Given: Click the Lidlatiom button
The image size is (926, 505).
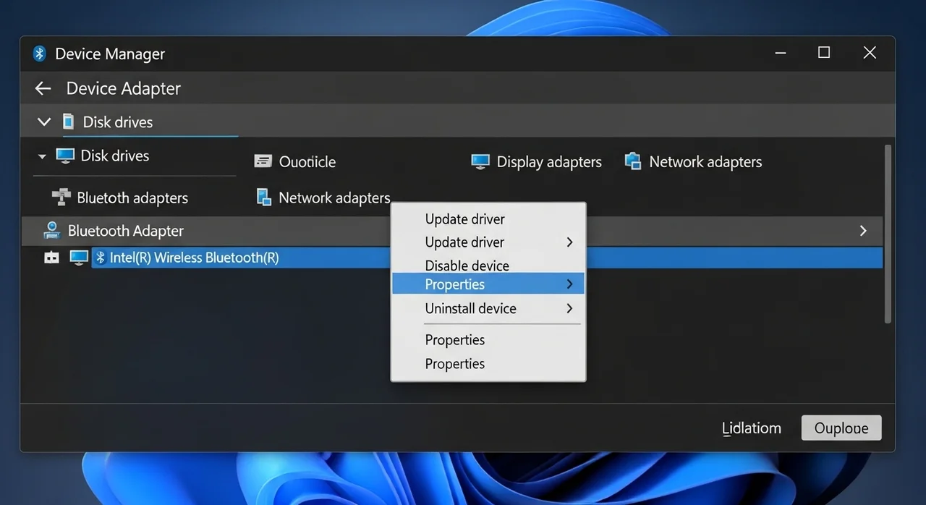Looking at the screenshot, I should [x=752, y=428].
